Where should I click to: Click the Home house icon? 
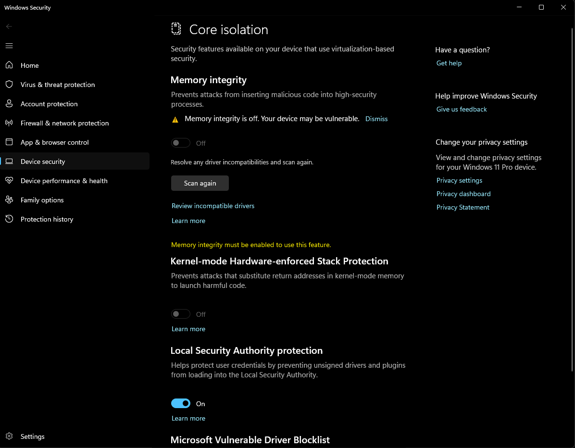point(9,65)
